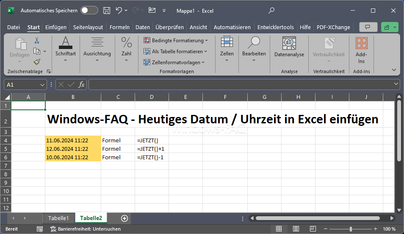Click the Select All corner triangle
404x234 pixels.
[6, 97]
